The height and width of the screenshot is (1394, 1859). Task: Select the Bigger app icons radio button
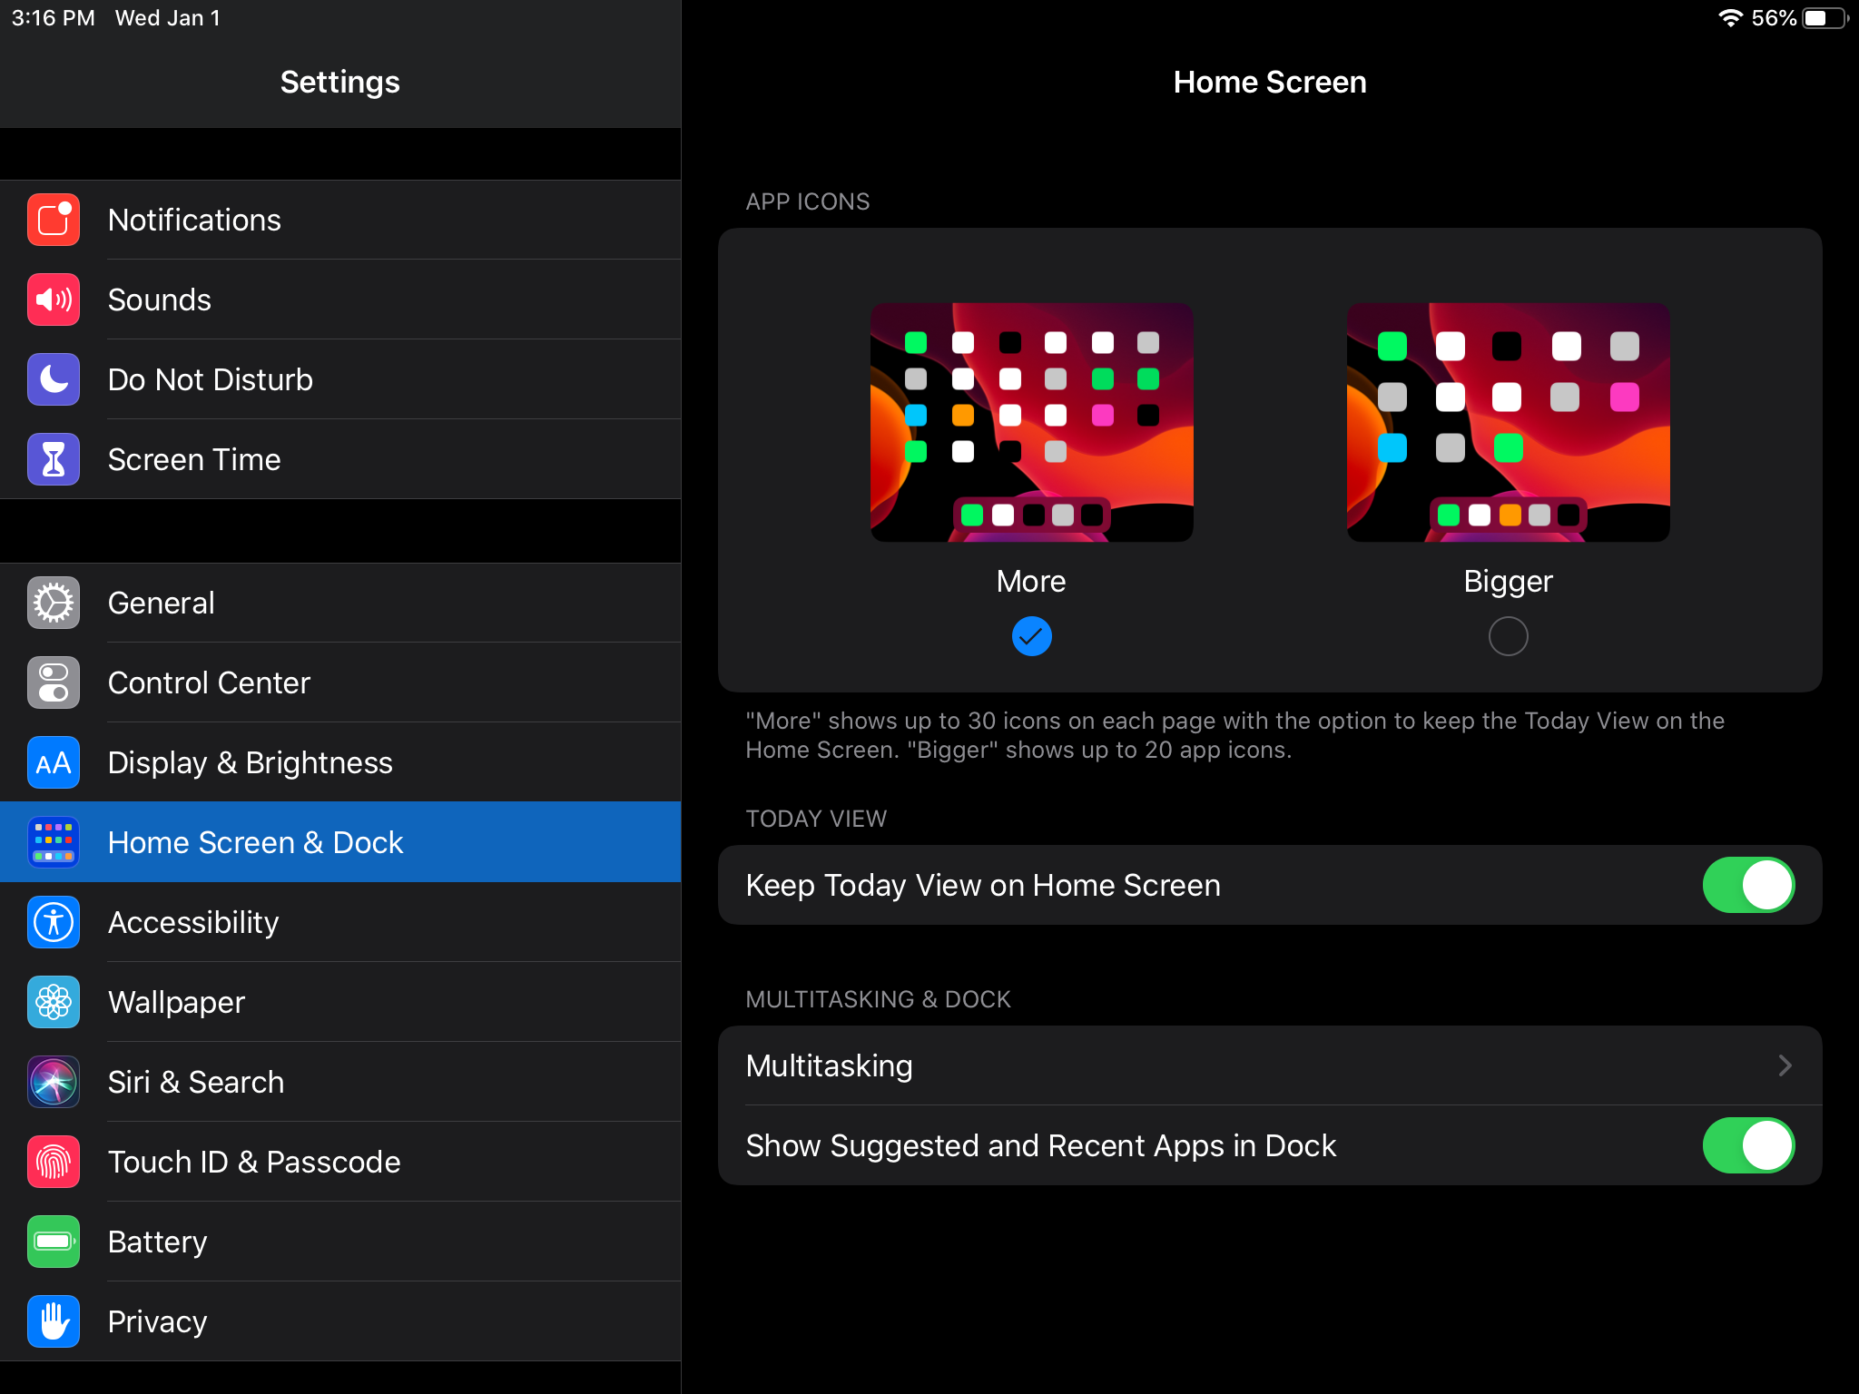coord(1508,637)
